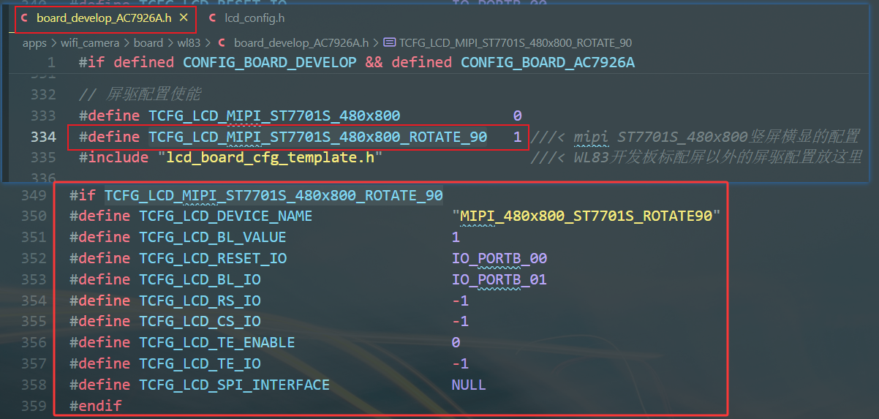Click the #if macro name on line 349

pyautogui.click(x=273, y=195)
